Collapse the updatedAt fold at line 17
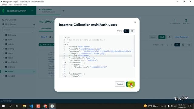Screen dimensions: 194x109 pyautogui.click(x=65, y=74)
